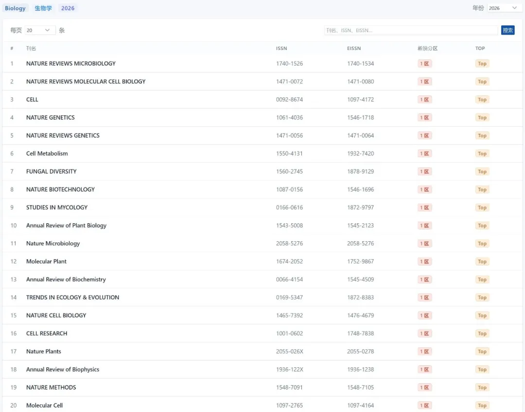Click the 1区 badge for Molecular Plant
Screen dimensions: 525x412
click(x=424, y=262)
